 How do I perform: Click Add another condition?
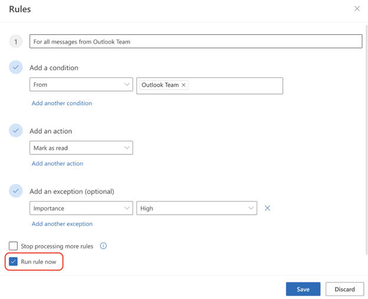pos(62,103)
